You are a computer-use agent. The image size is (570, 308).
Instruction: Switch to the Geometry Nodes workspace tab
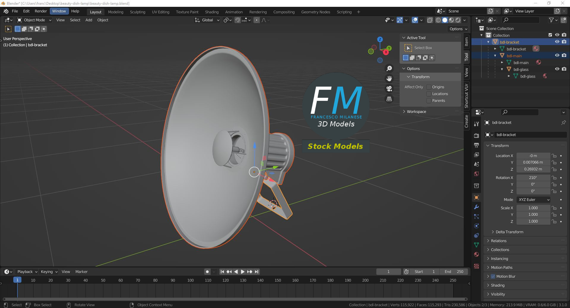316,12
